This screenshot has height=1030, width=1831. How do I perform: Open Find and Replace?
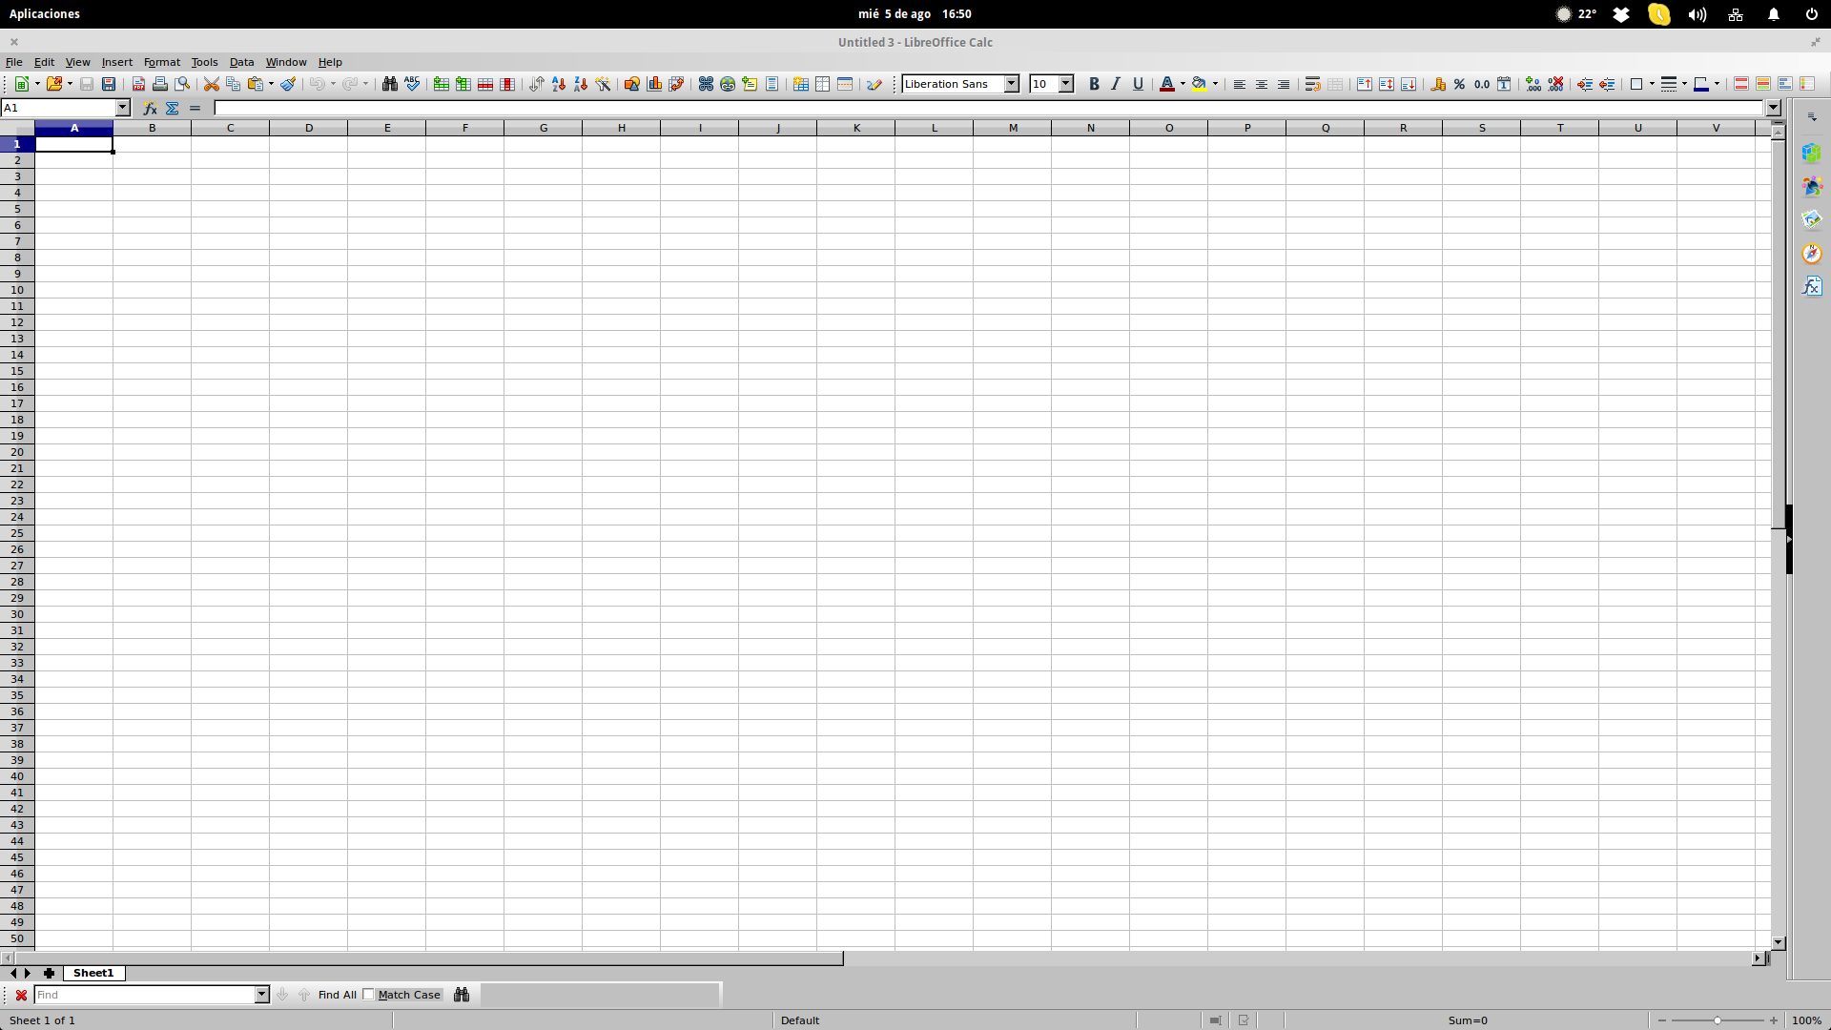390,84
